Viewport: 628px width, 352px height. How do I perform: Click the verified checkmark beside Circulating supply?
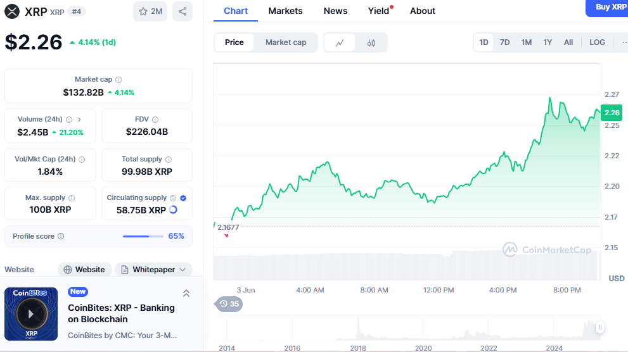pyautogui.click(x=183, y=198)
